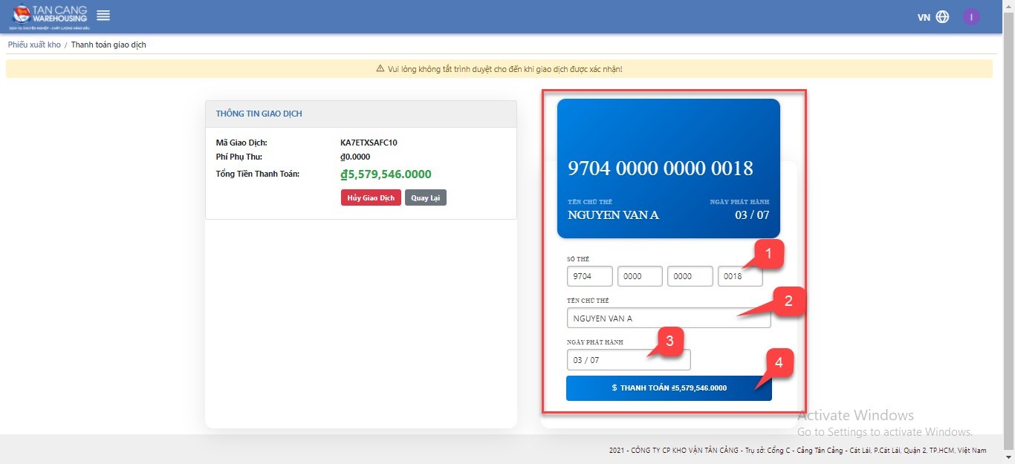The height and width of the screenshot is (464, 1015).
Task: Select the last card number field 0018
Action: (739, 276)
